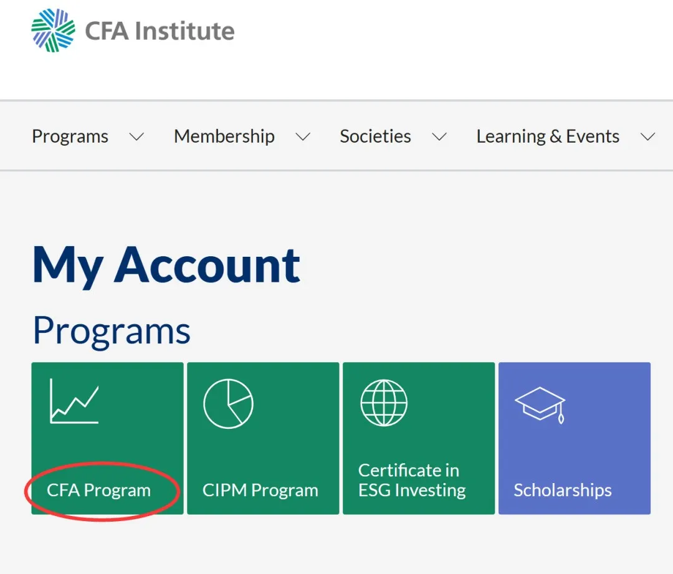The width and height of the screenshot is (673, 574).
Task: Click the My Account page heading
Action: [166, 265]
